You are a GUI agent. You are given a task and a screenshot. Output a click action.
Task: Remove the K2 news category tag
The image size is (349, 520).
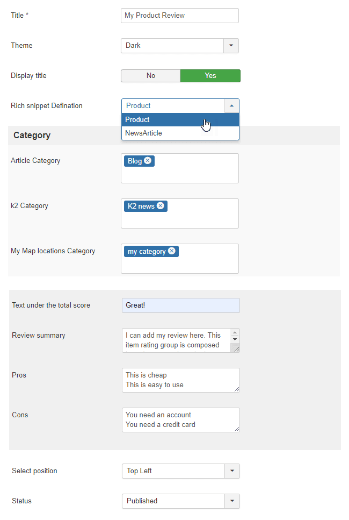[x=161, y=206]
